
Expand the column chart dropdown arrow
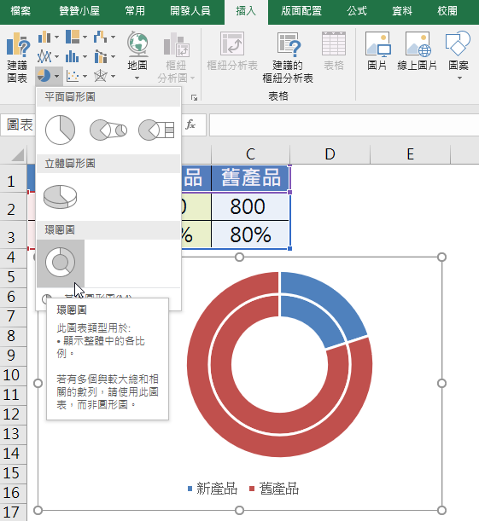(x=57, y=38)
